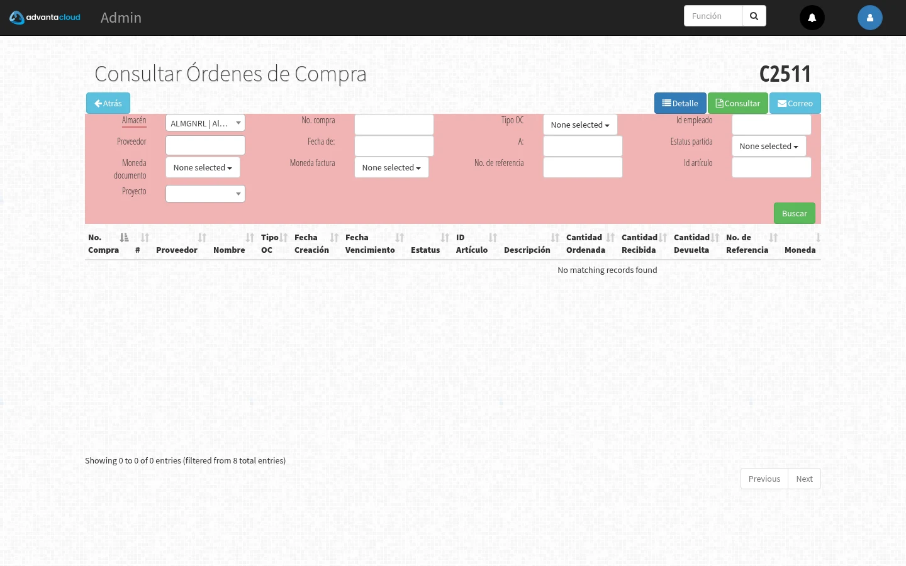Open the Moneda factura dropdown
The image size is (906, 566).
[391, 167]
